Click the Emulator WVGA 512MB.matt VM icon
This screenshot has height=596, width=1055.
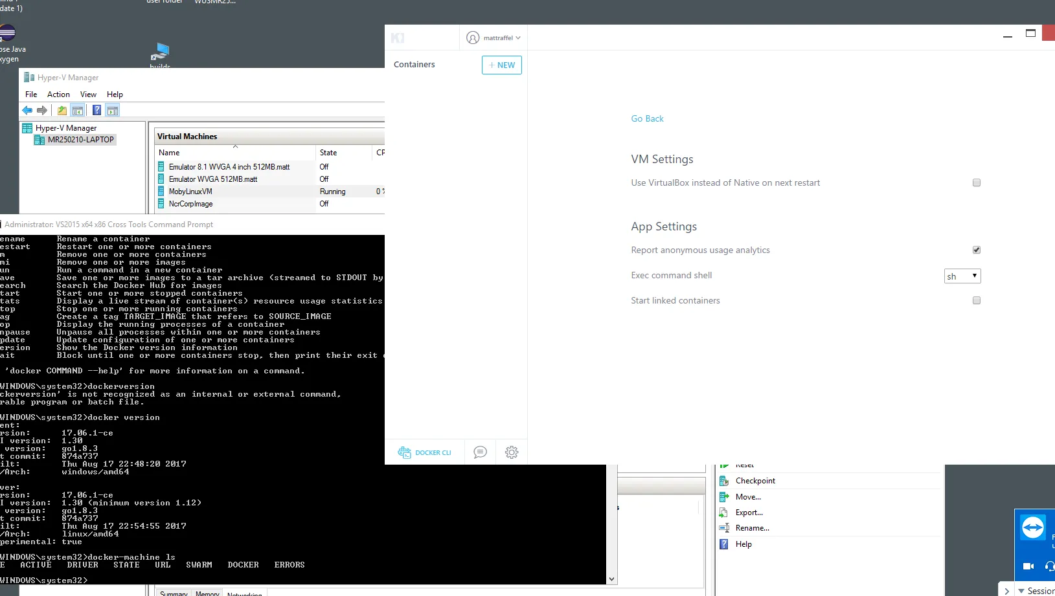point(161,179)
